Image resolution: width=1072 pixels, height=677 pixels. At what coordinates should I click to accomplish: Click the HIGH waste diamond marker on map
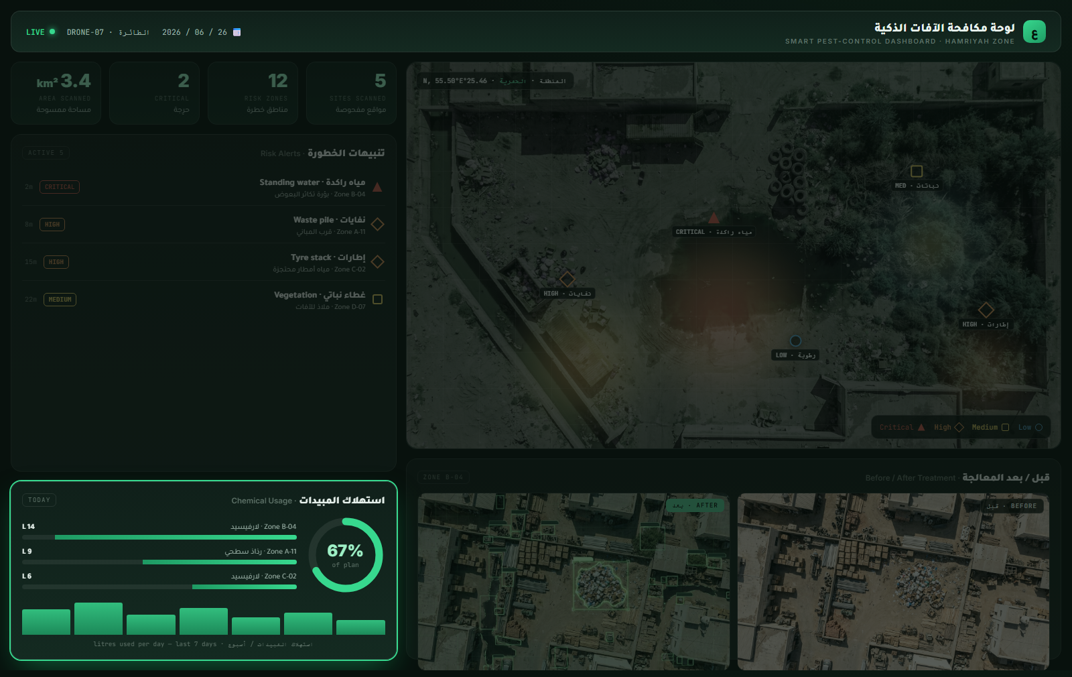567,279
